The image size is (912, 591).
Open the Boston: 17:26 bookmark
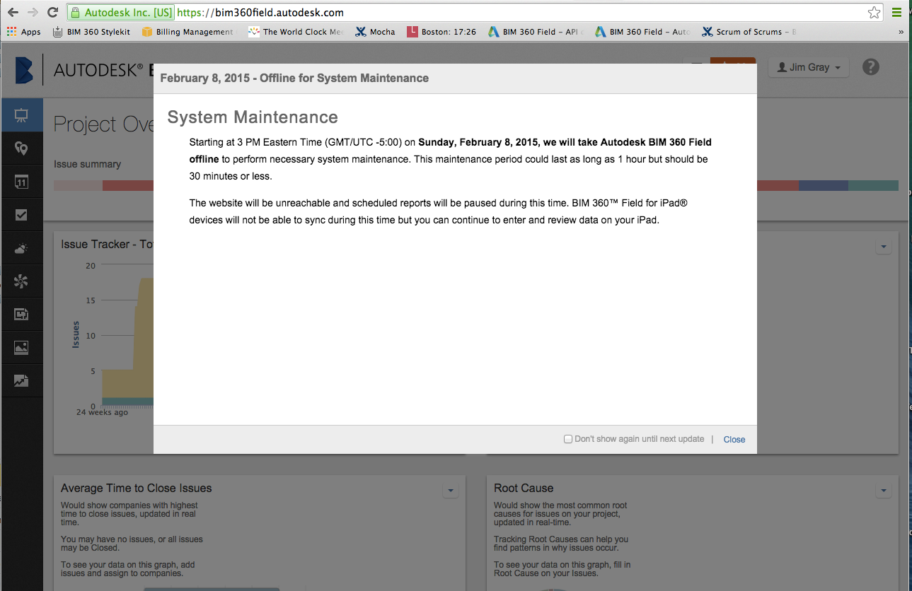441,32
